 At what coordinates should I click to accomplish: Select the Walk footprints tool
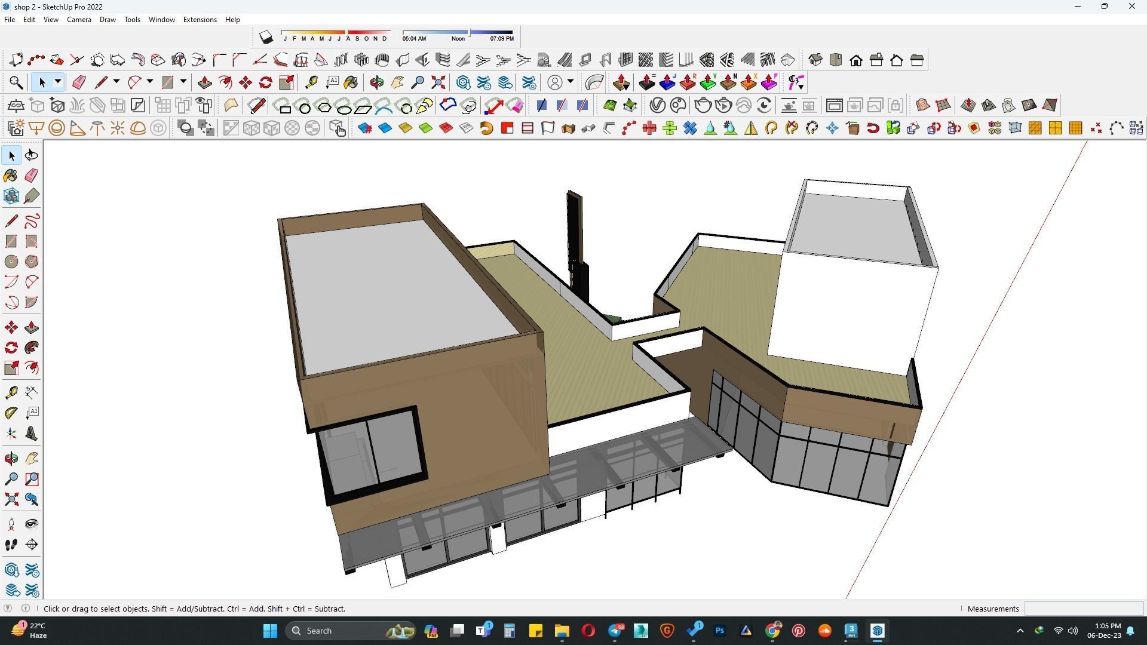[11, 545]
